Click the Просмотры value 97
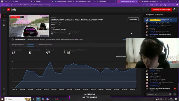Image resolution: width=179 pixels, height=101 pixels. [x=48, y=53]
